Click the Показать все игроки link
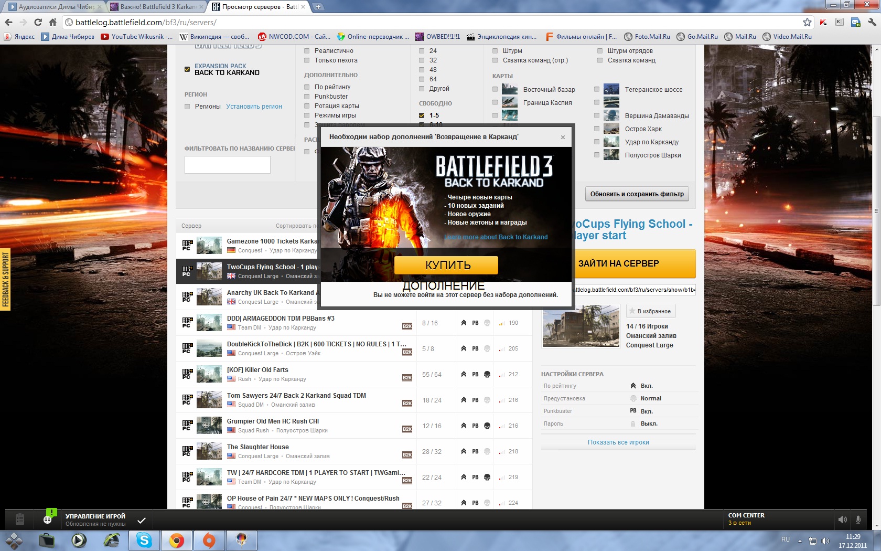The height and width of the screenshot is (551, 881). 618,442
